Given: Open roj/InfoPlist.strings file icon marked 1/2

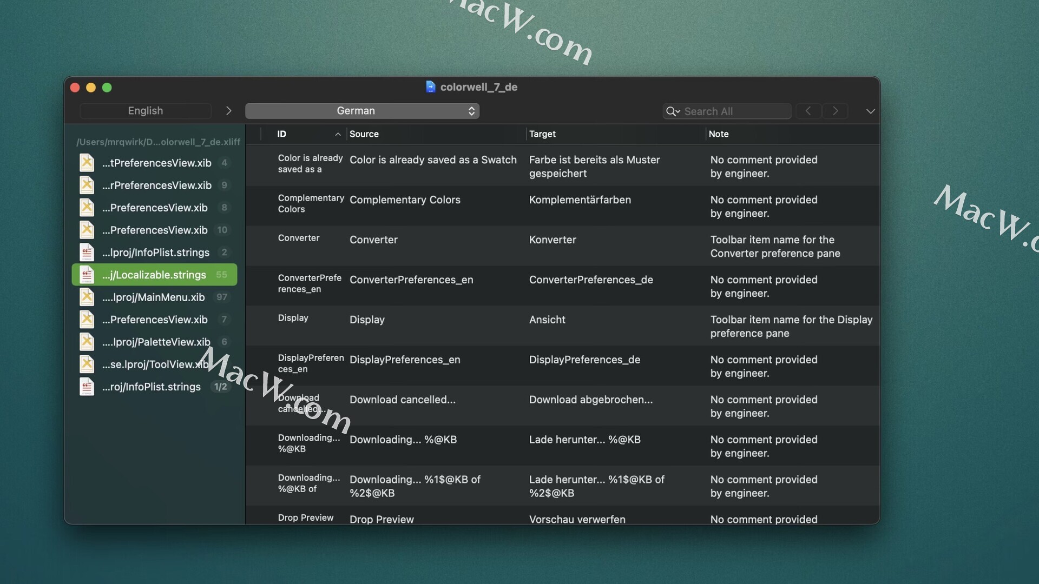Looking at the screenshot, I should (x=87, y=387).
